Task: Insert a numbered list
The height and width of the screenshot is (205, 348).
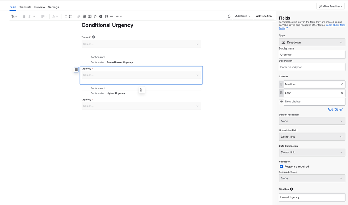Action: pyautogui.click(x=71, y=16)
